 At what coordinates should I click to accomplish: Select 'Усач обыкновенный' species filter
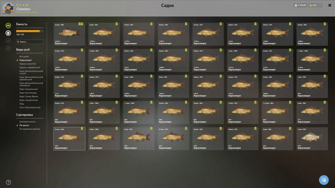click(x=30, y=107)
